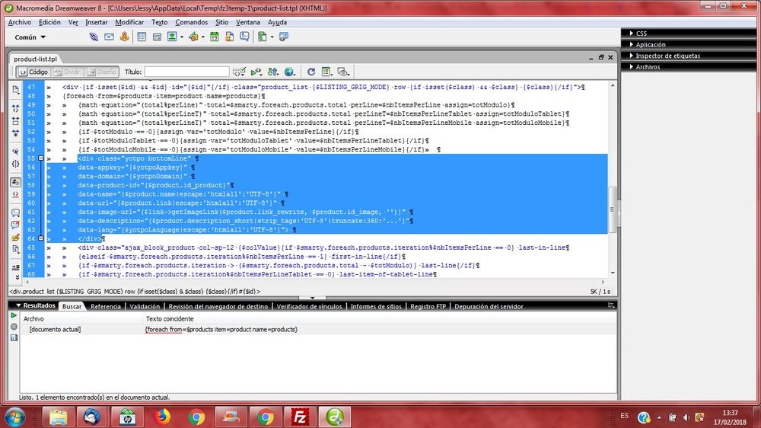Click the apply comment icon
This screenshot has width=761, height=428.
(15, 212)
